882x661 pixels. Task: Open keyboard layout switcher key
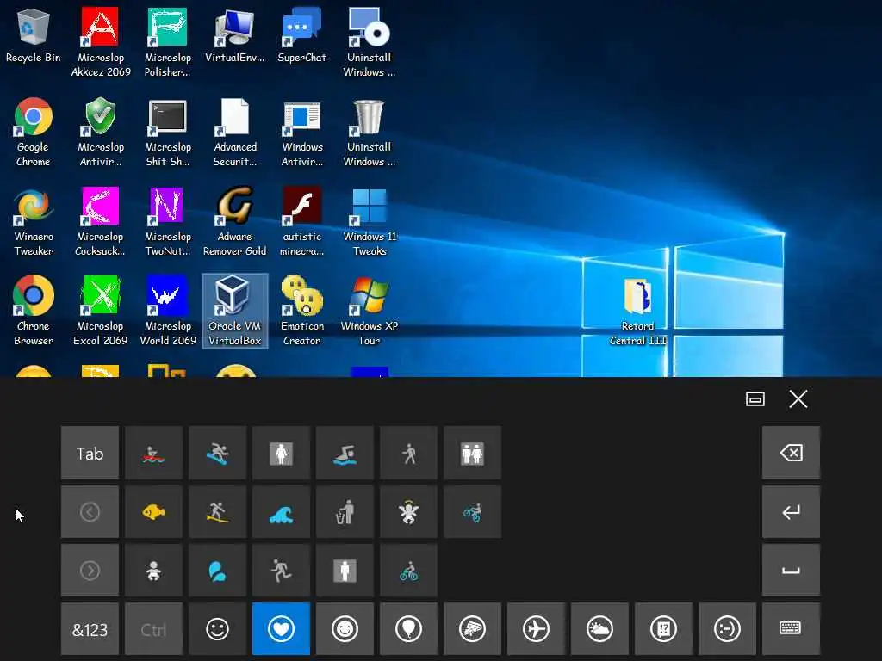tap(791, 629)
